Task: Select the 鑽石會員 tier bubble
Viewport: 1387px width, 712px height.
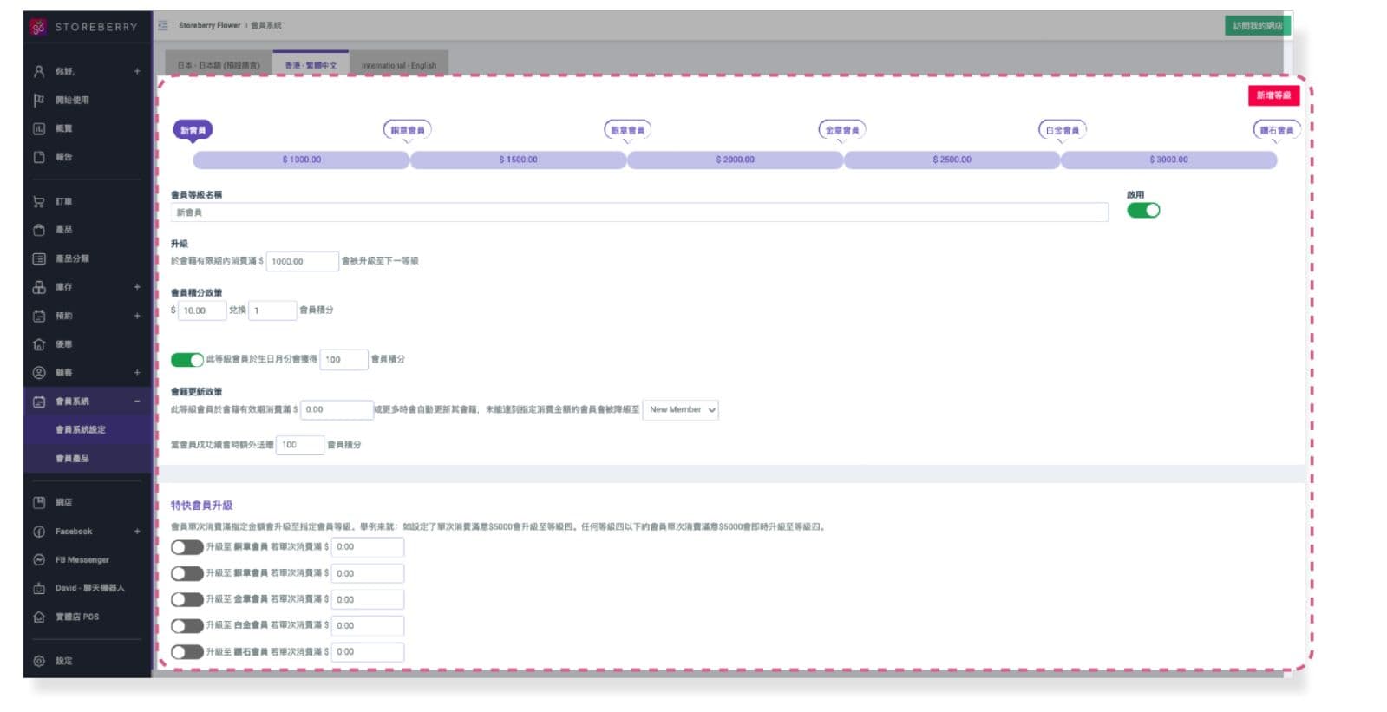Action: [1277, 130]
